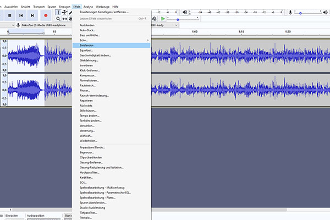Stop playback with the Stop button
The width and height of the screenshot is (330, 220).
point(9,15)
